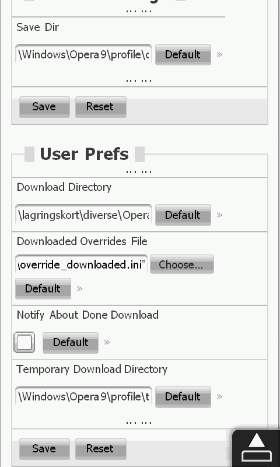Select the User Prefs section heading

[84, 154]
